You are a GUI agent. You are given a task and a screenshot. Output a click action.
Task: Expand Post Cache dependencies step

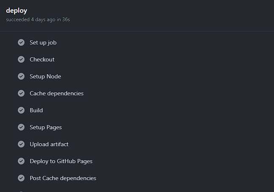tap(63, 178)
